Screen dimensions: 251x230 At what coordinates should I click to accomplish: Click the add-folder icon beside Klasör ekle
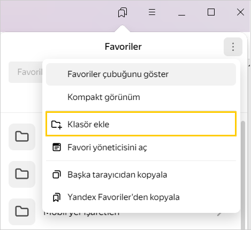point(57,125)
